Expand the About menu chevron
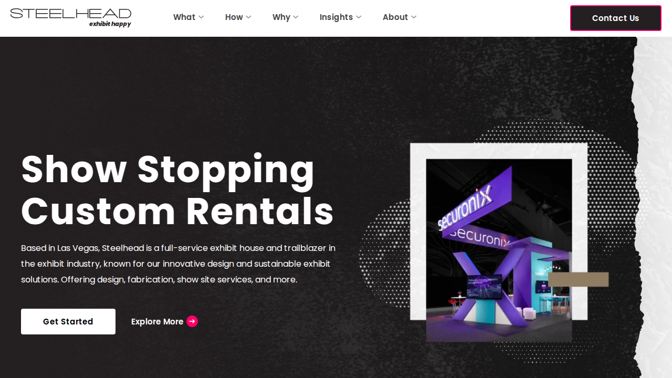This screenshot has width=672, height=378. (x=414, y=17)
